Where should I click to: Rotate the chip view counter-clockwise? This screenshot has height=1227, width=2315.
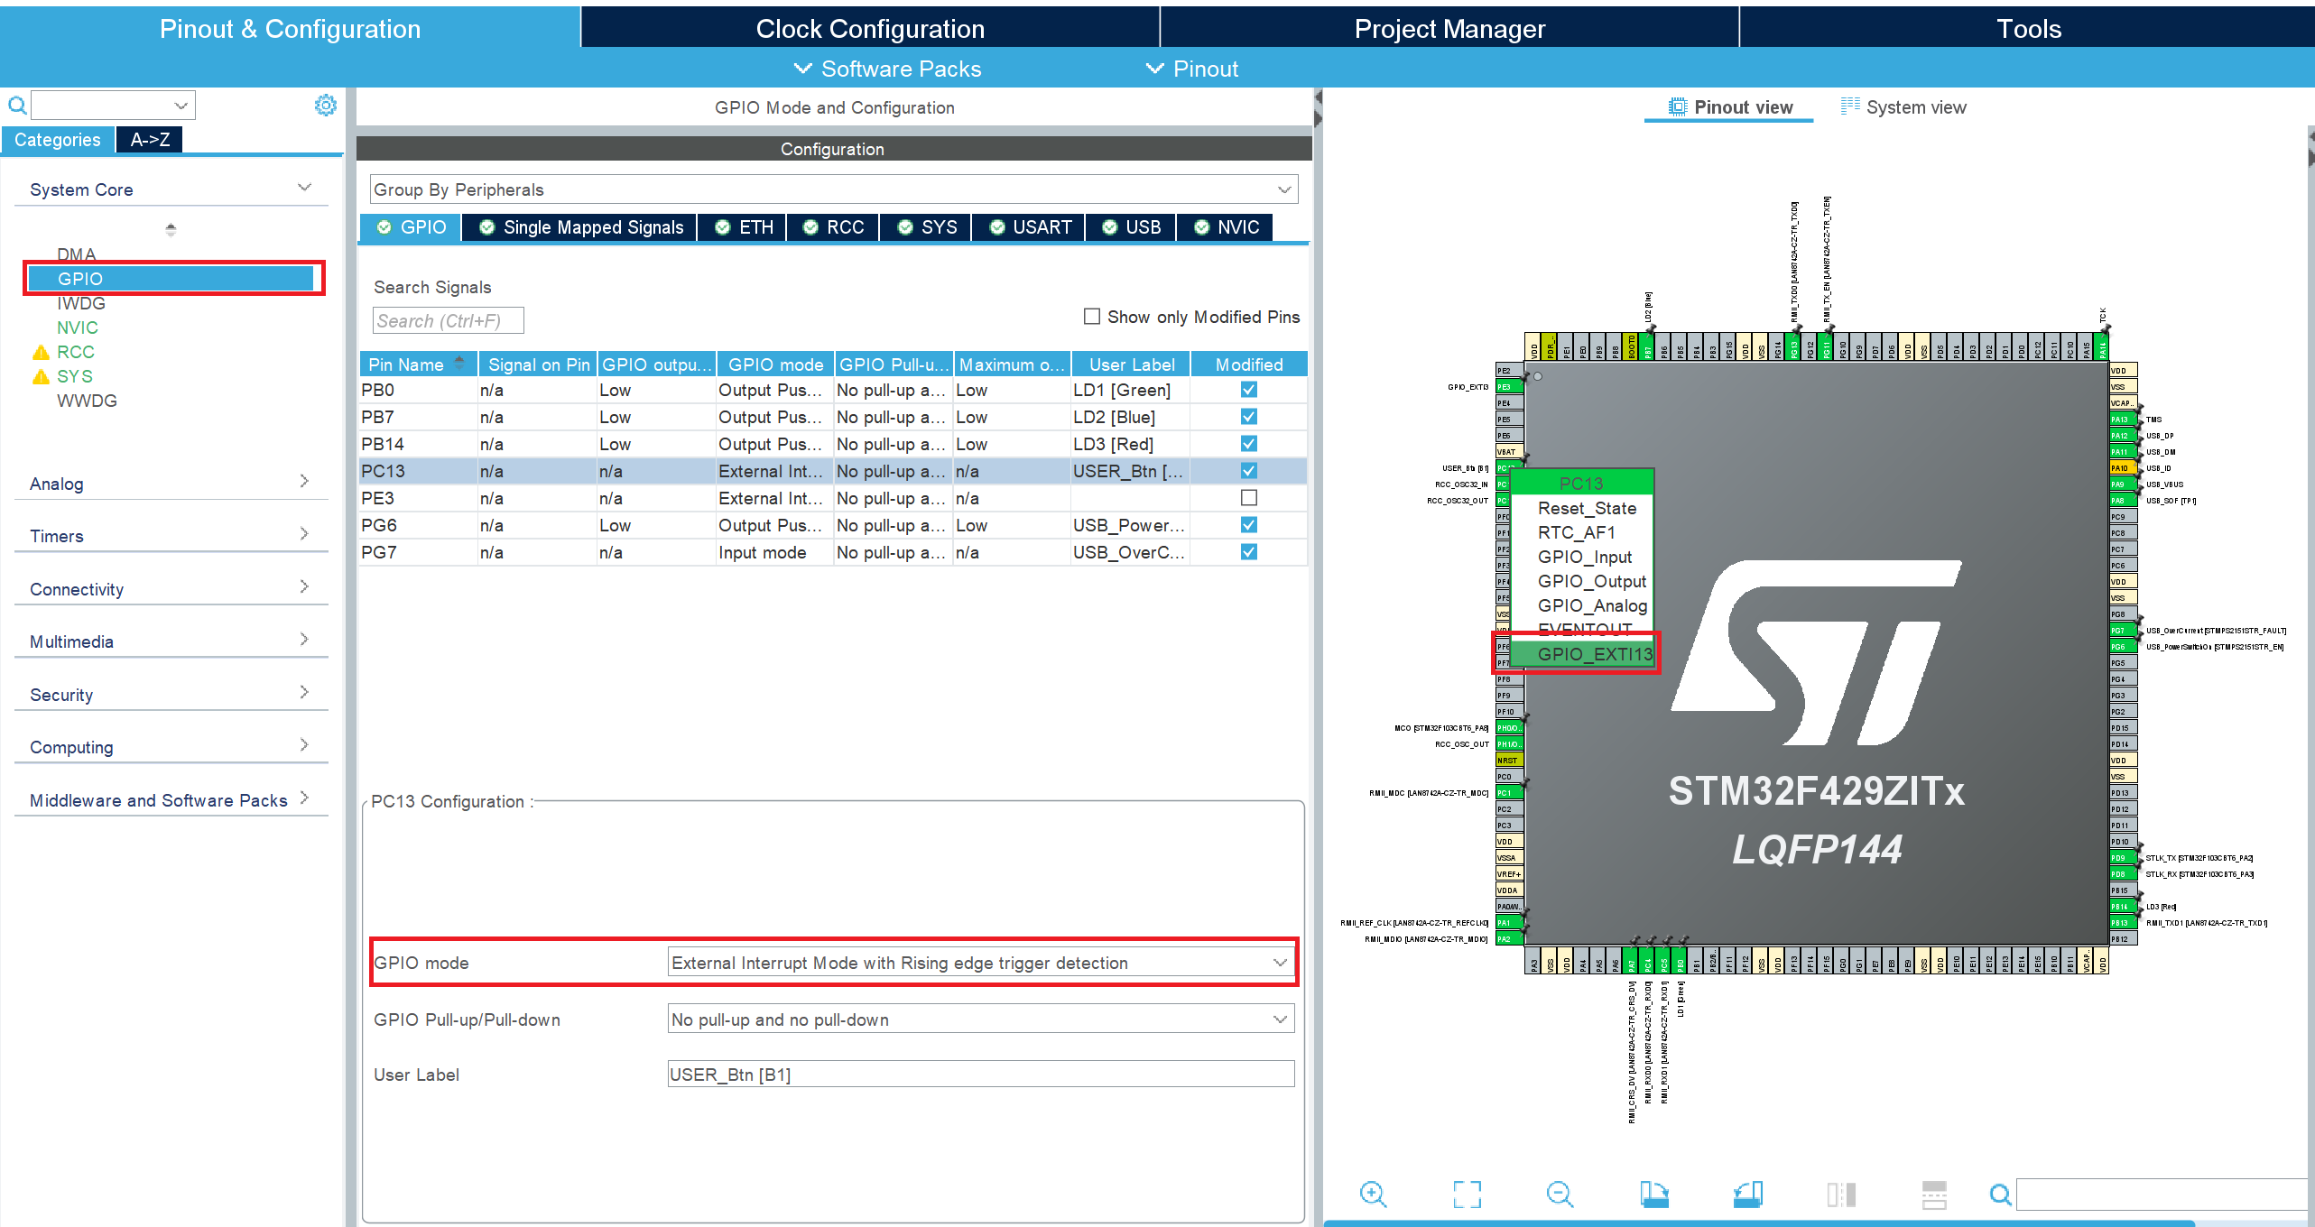tap(1748, 1195)
